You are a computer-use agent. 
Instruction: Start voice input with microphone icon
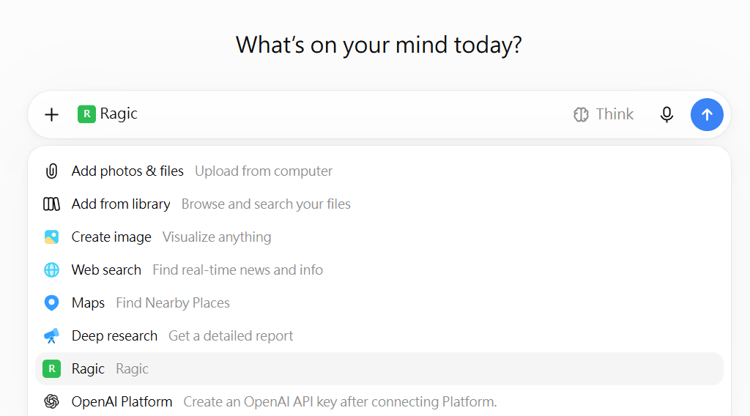click(667, 115)
